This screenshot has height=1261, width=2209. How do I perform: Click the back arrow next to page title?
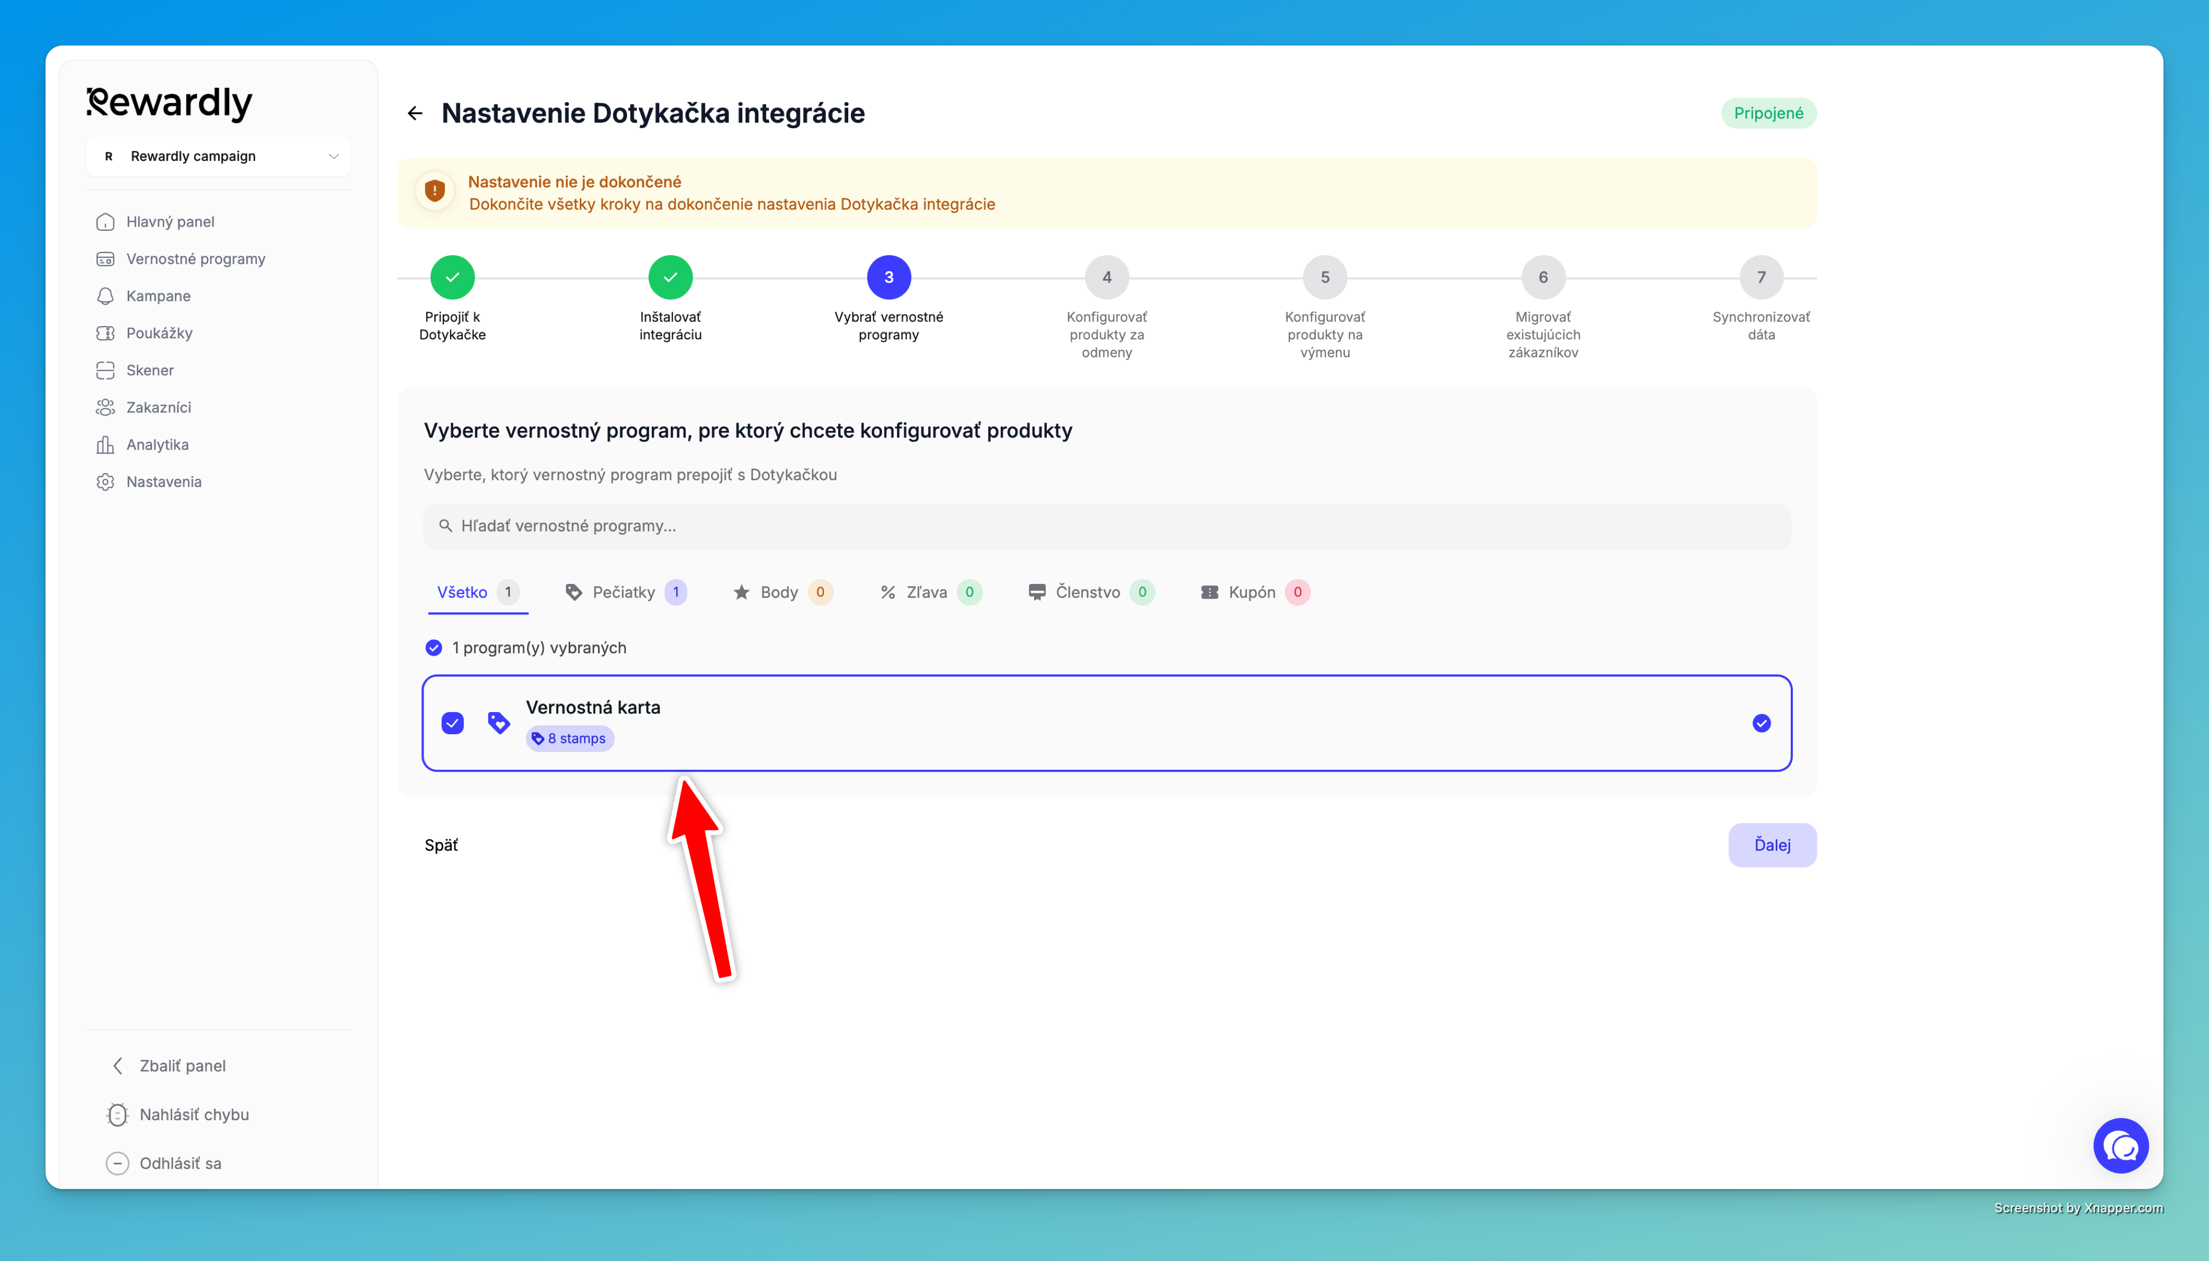(415, 113)
